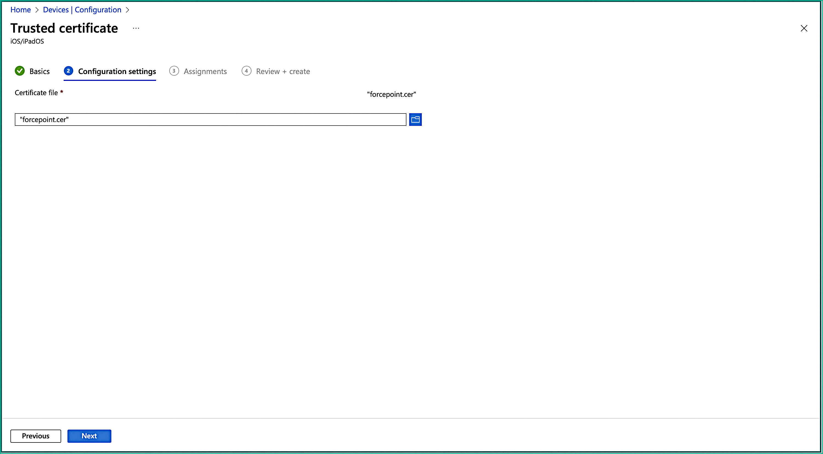This screenshot has height=454, width=823.
Task: Close the Trusted certificate pane with X
Action: tap(804, 28)
